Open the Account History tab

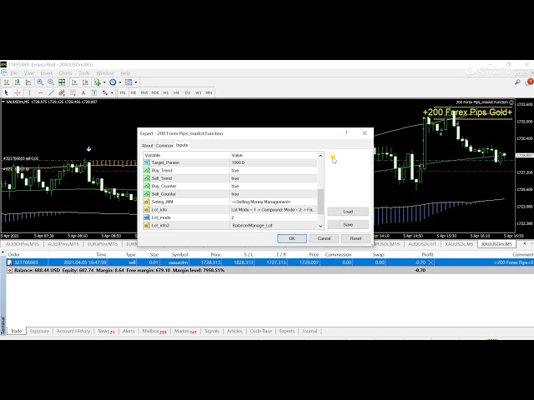73,331
